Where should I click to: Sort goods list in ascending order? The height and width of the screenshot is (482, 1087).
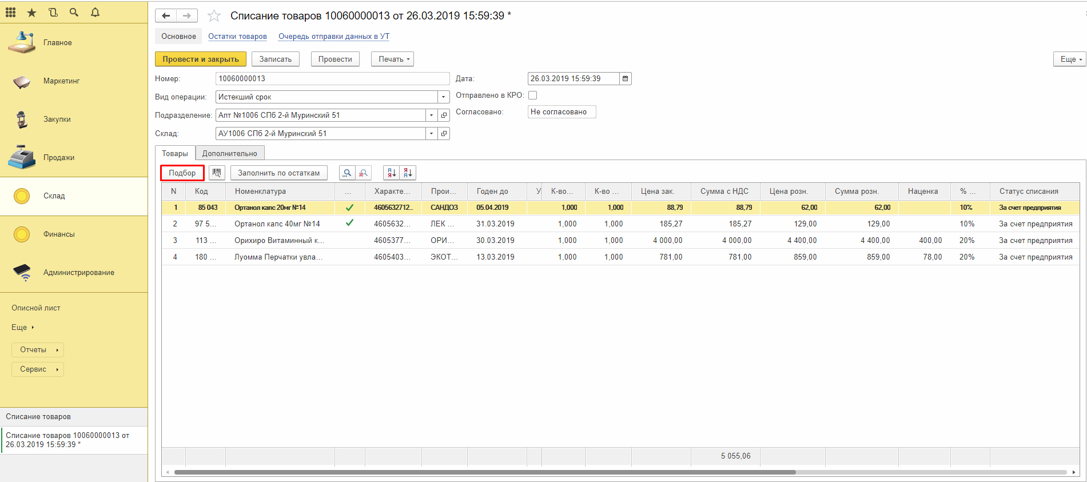[x=392, y=173]
